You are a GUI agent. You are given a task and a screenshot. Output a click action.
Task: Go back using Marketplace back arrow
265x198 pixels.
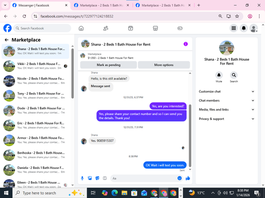[6, 40]
